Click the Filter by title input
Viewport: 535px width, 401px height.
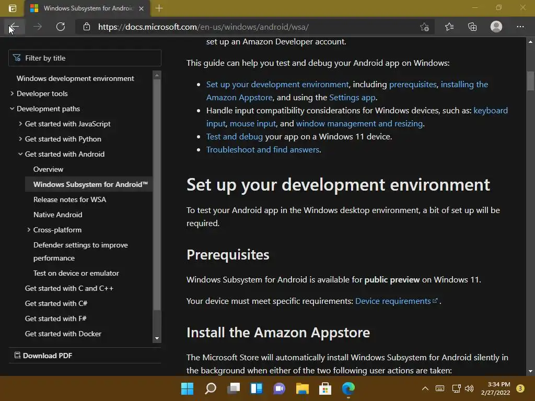click(85, 58)
